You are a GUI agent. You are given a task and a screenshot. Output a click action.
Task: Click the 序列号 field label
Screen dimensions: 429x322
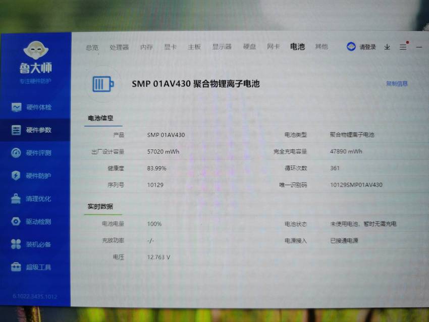[116, 185]
